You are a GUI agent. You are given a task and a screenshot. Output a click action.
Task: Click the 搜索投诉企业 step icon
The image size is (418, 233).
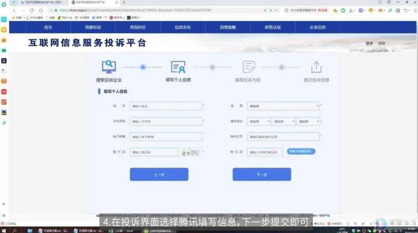pyautogui.click(x=109, y=67)
